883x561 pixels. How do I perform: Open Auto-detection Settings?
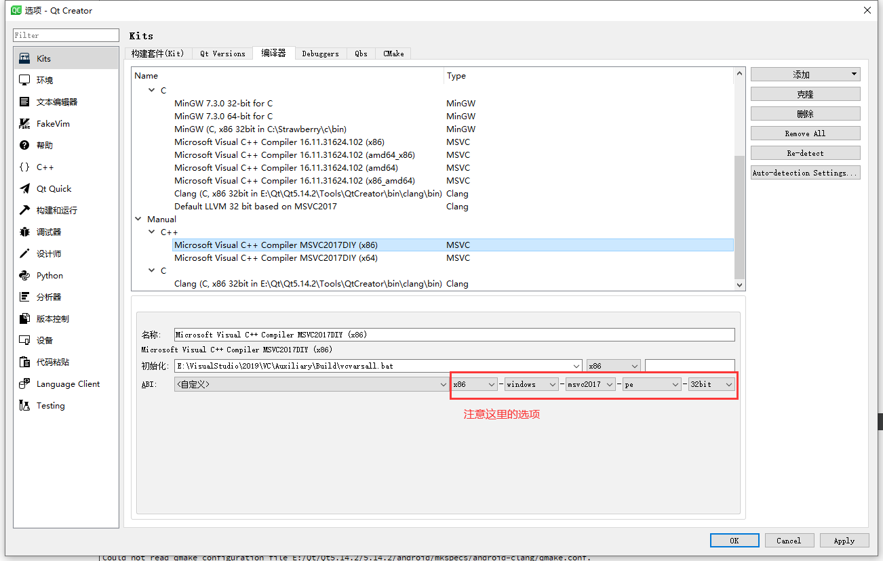(x=805, y=173)
